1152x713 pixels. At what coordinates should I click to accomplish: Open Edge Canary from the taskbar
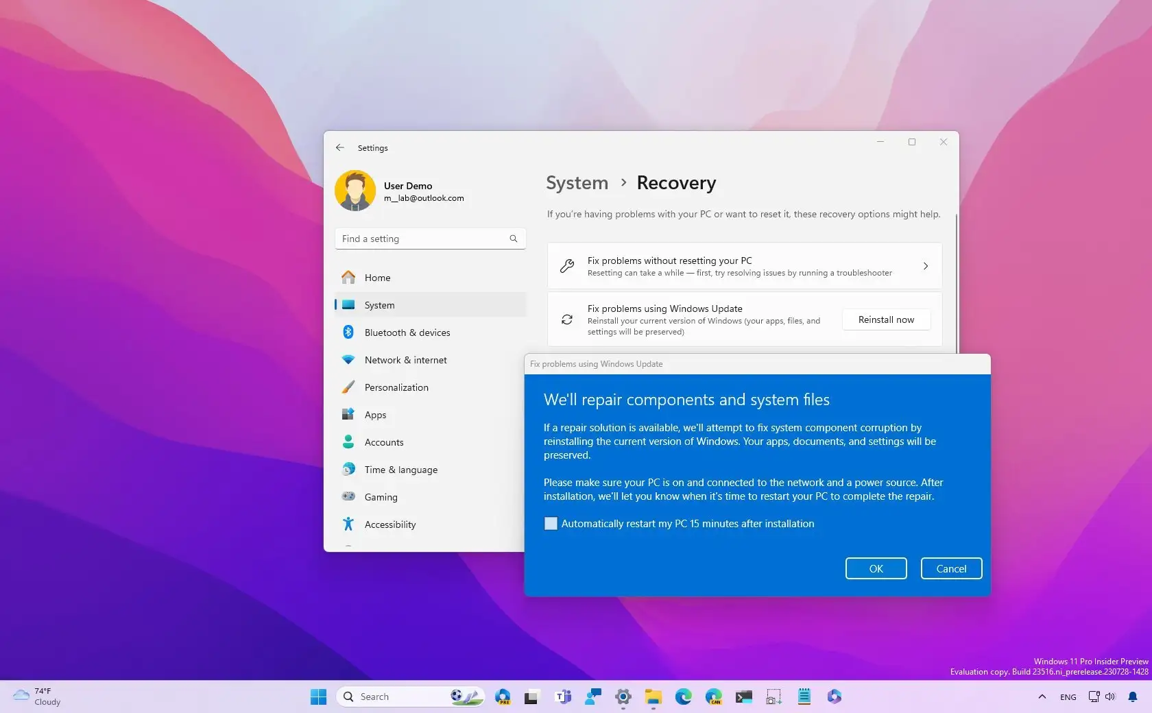pos(713,697)
